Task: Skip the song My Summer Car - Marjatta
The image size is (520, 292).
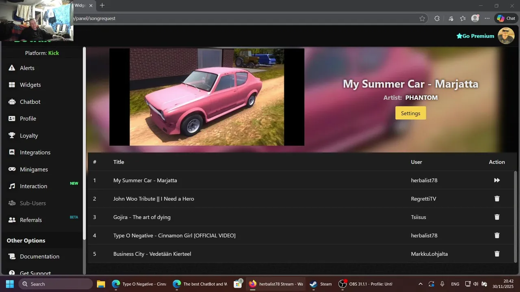Action: click(497, 180)
